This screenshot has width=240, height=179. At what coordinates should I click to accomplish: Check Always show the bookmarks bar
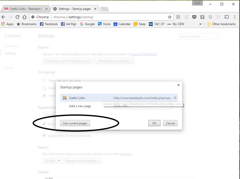click(44, 136)
